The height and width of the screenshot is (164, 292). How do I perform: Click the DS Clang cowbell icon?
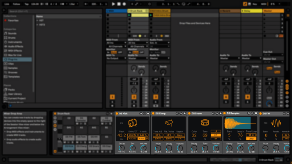[x=169, y=123]
